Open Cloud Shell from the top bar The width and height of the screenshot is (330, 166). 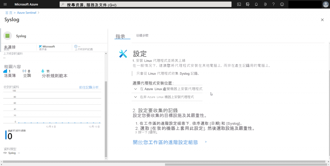pos(239,4)
